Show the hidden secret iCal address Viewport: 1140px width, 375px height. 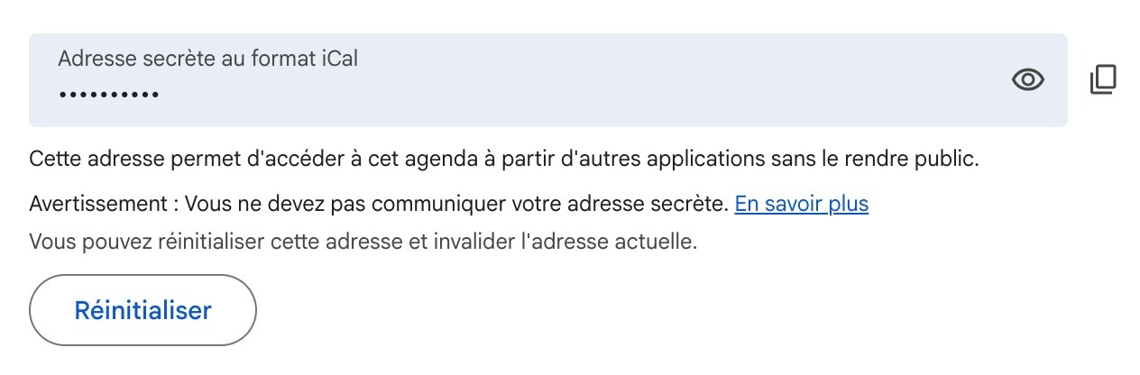1027,80
